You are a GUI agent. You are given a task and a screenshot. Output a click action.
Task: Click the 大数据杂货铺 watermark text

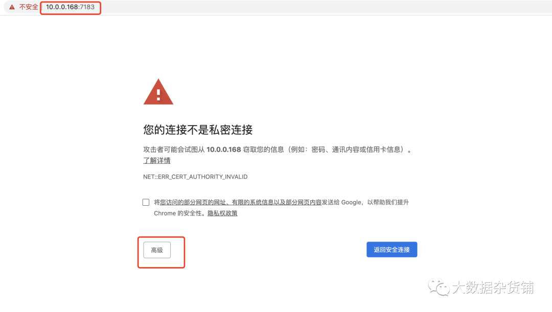493,287
